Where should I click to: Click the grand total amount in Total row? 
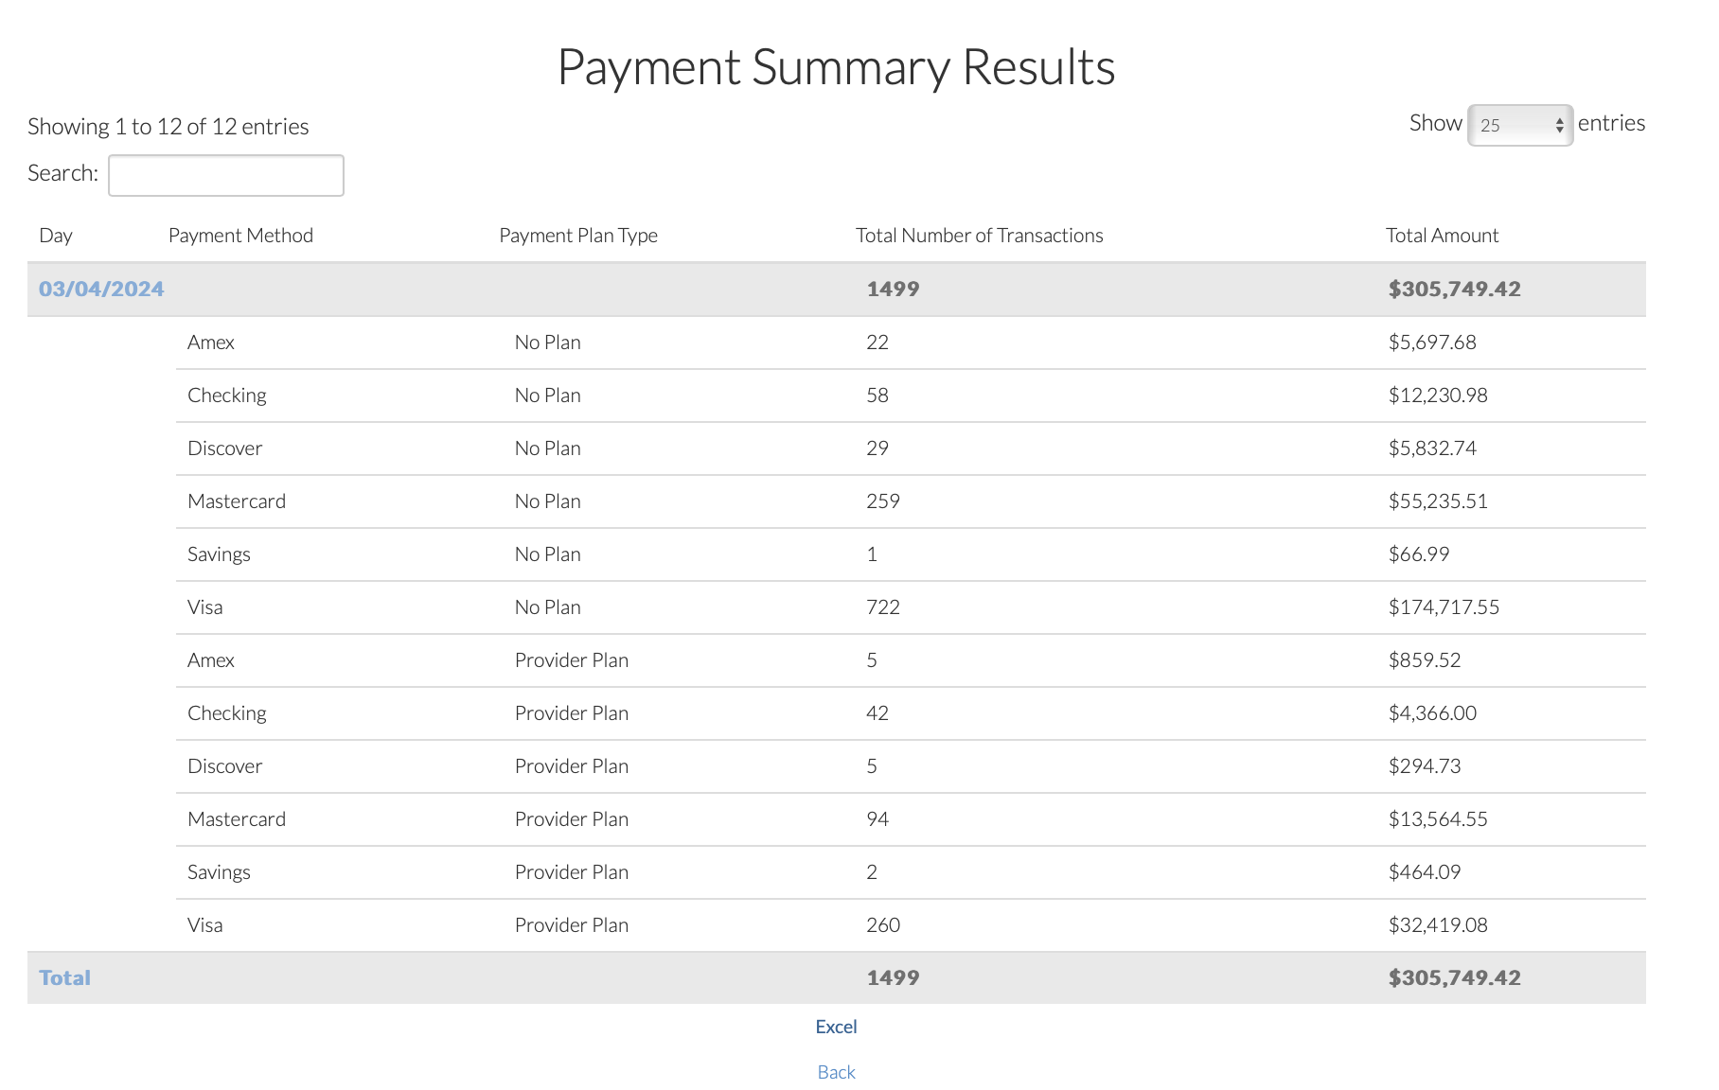tap(1454, 978)
